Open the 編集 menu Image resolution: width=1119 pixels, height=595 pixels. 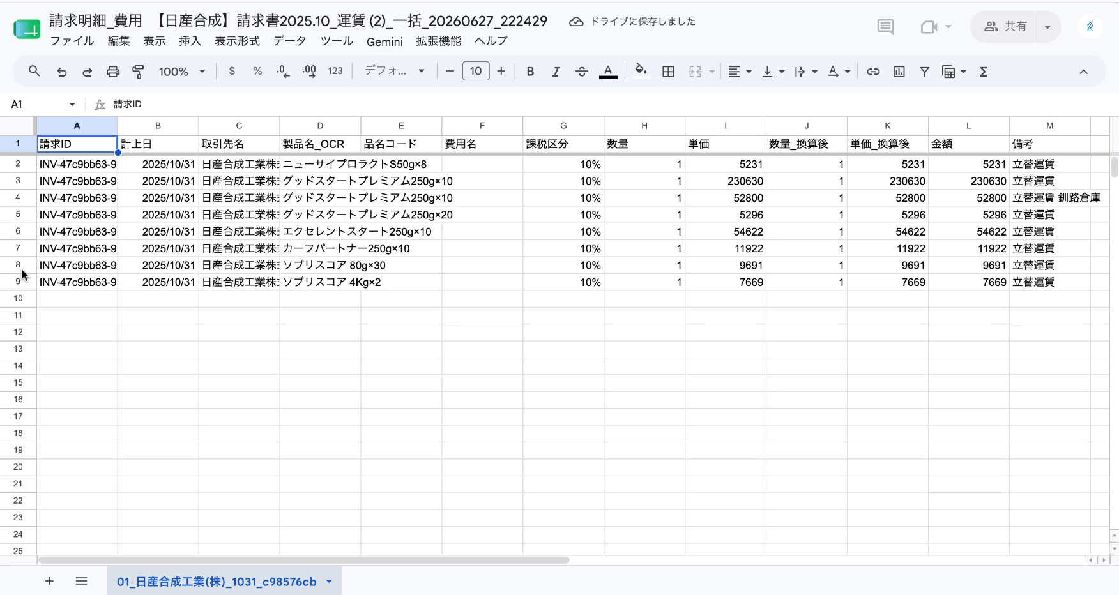119,41
